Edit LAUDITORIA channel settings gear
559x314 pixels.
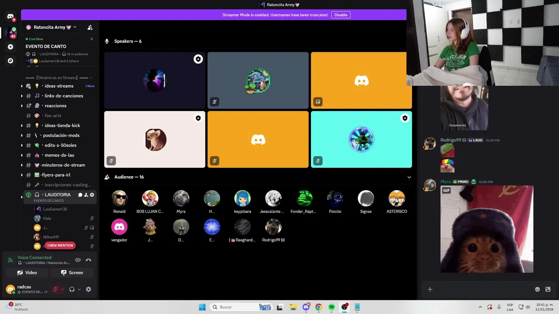(92, 195)
